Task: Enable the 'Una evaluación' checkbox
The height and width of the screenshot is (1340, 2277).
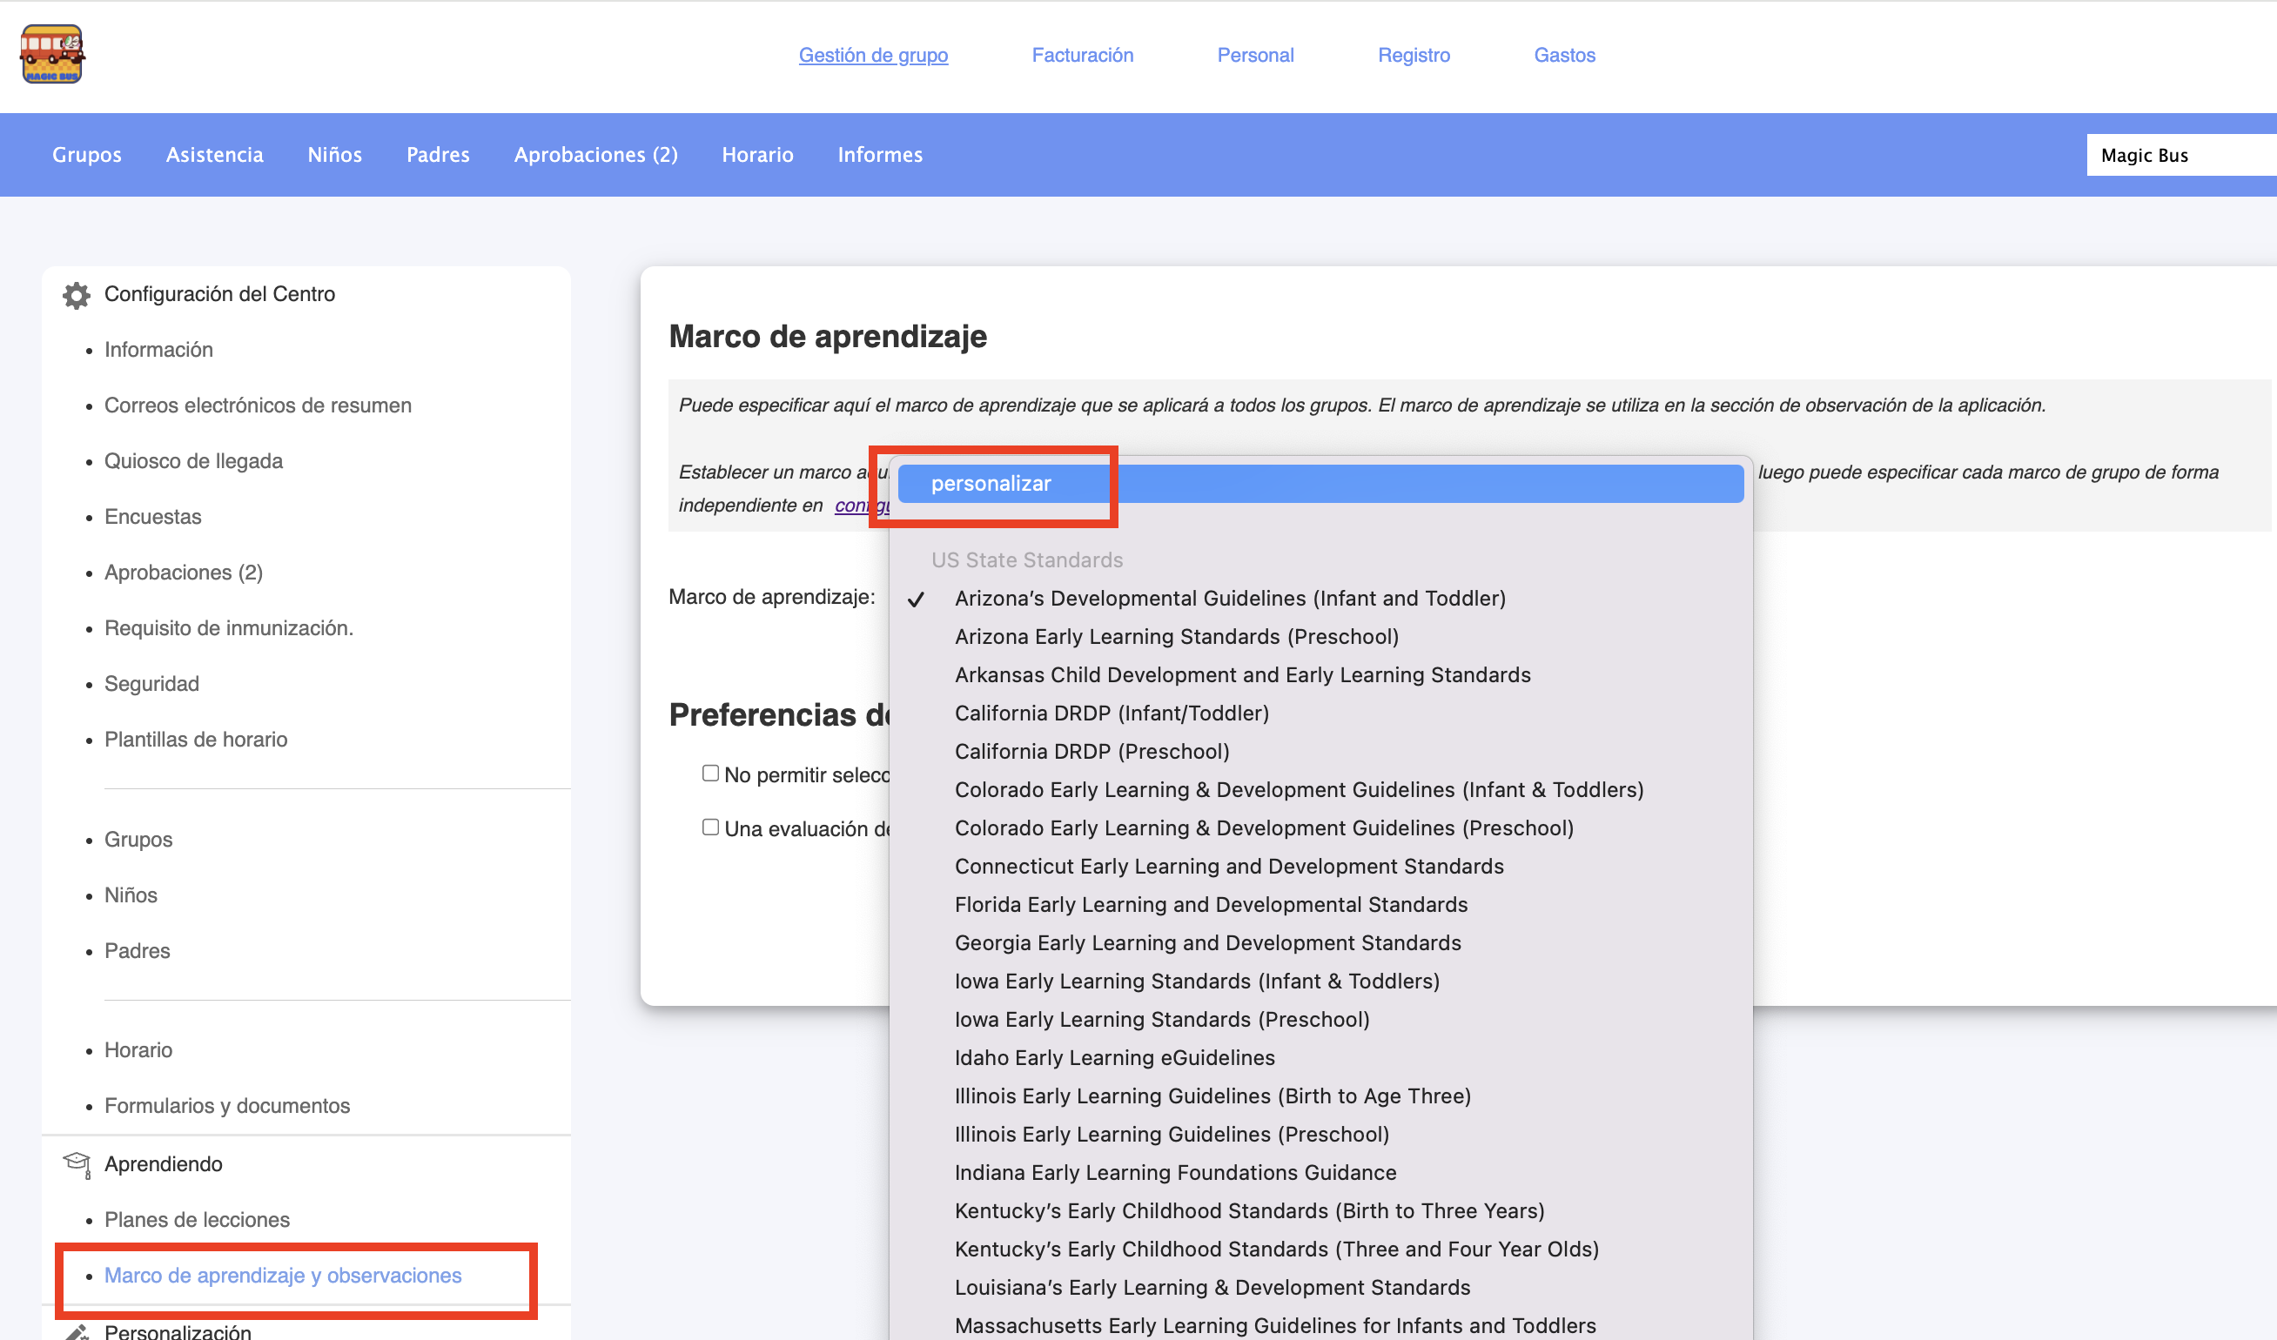Action: [x=710, y=827]
